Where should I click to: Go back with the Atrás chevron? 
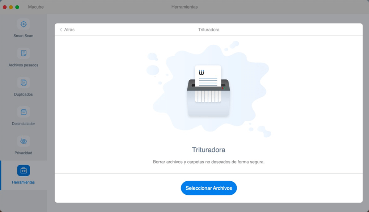61,30
